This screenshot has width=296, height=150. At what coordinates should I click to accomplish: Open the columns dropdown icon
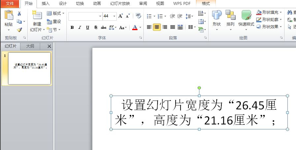pos(192,27)
